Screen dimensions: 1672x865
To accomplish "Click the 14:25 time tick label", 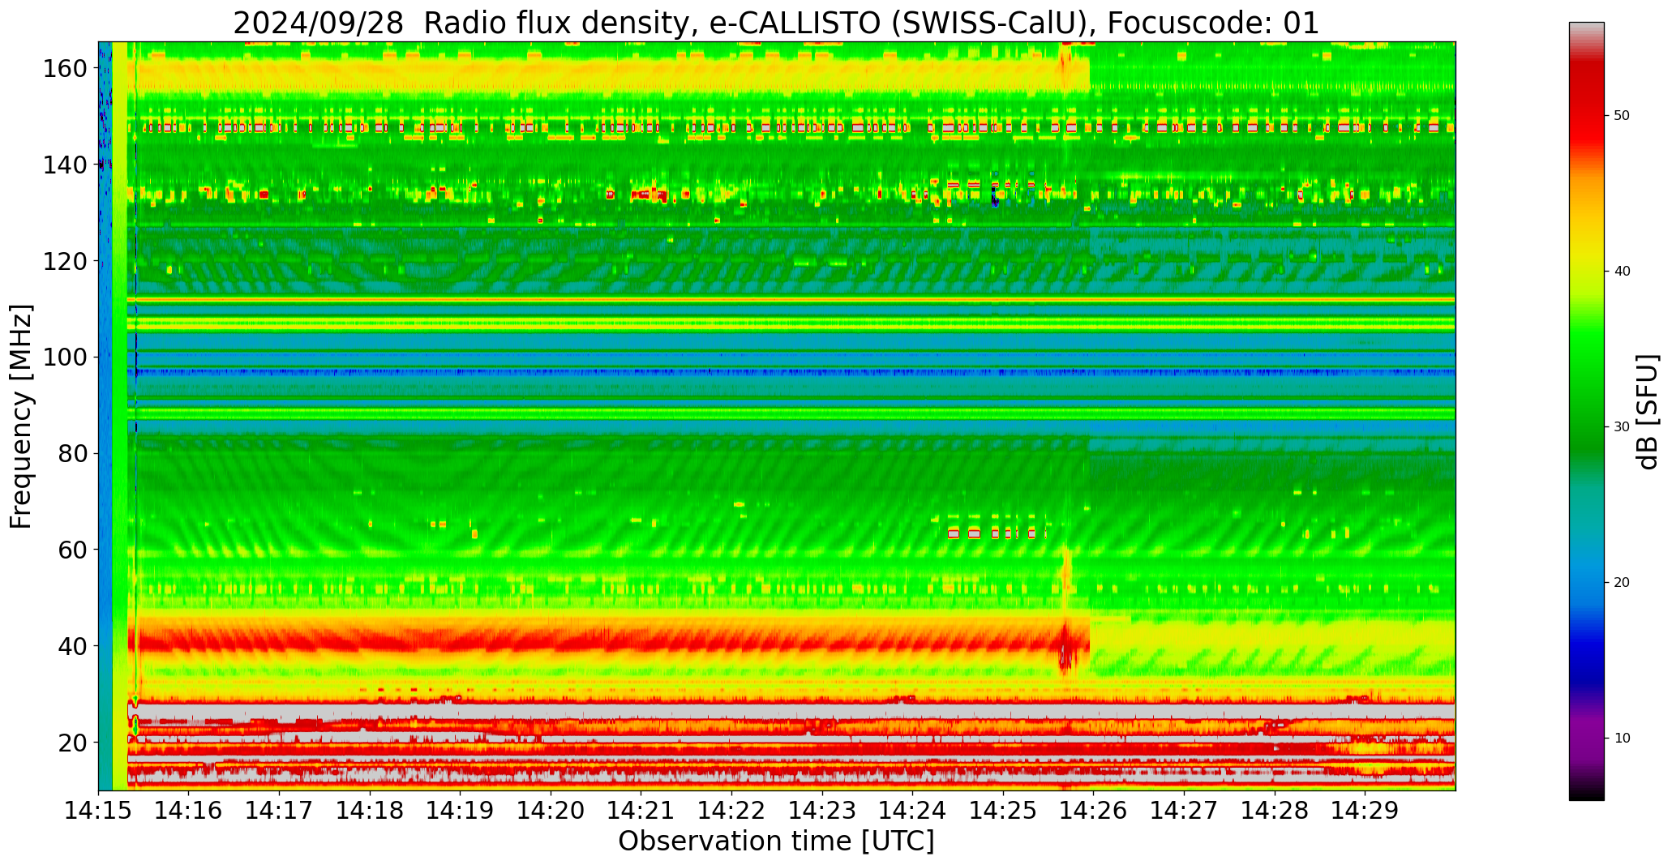I will coord(1003,810).
